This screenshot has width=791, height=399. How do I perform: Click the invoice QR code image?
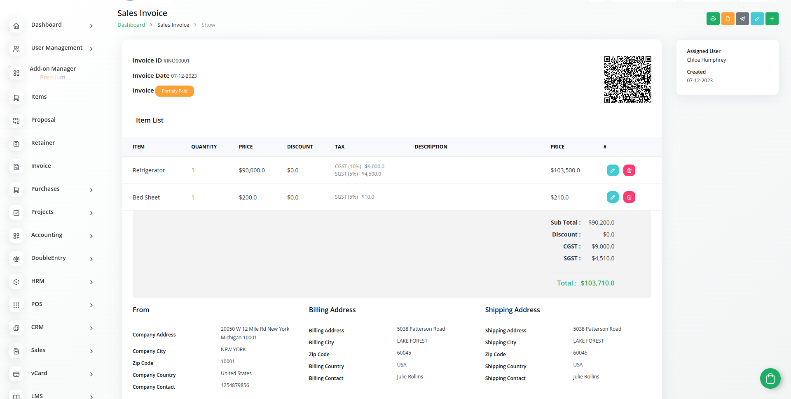point(627,80)
